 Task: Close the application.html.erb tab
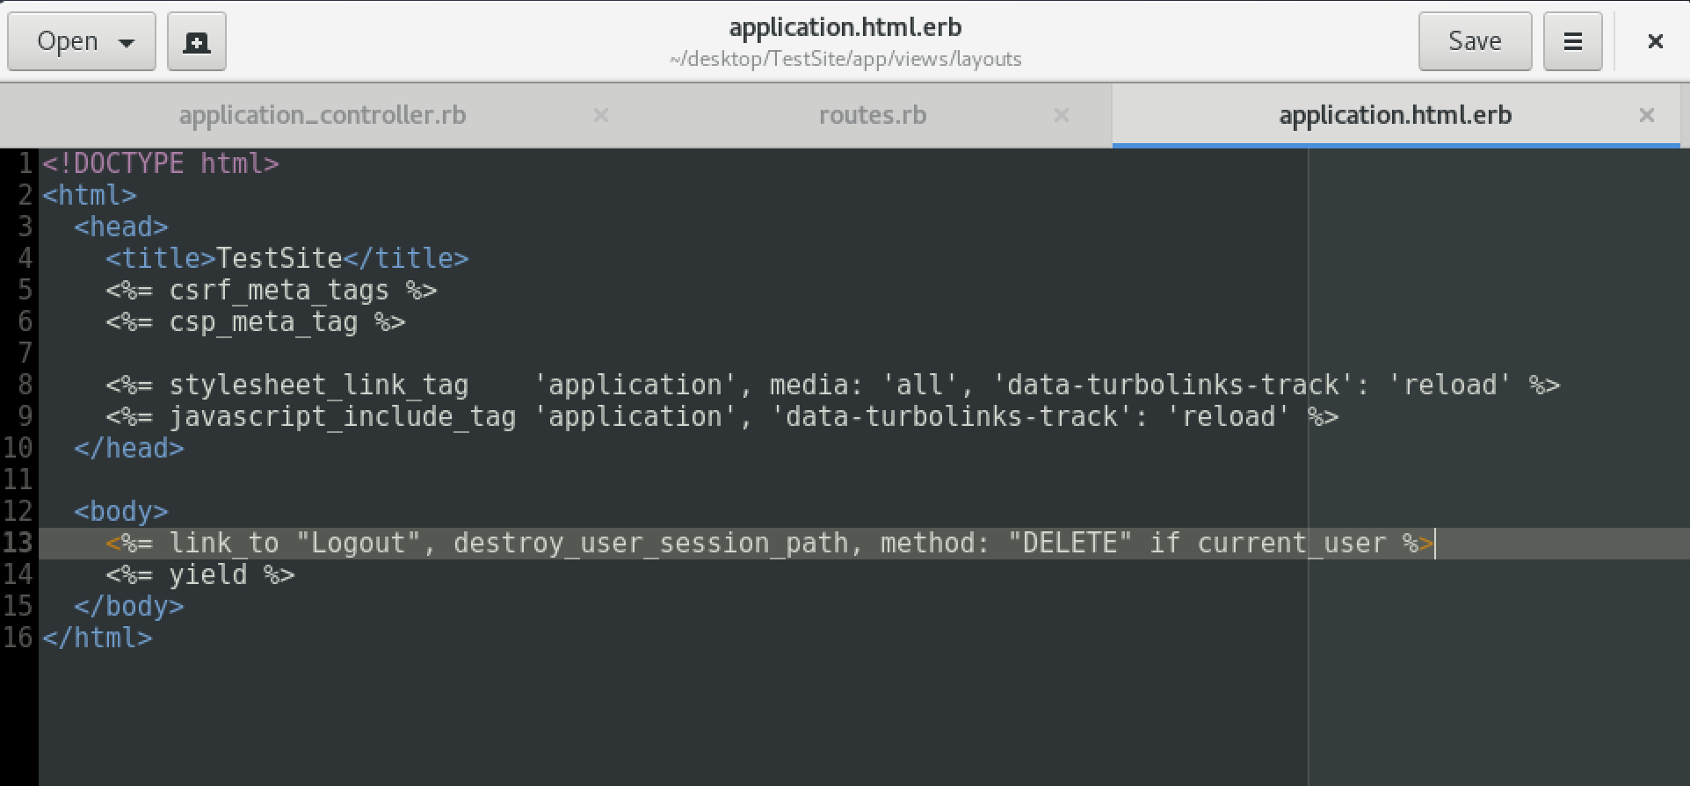click(x=1647, y=115)
